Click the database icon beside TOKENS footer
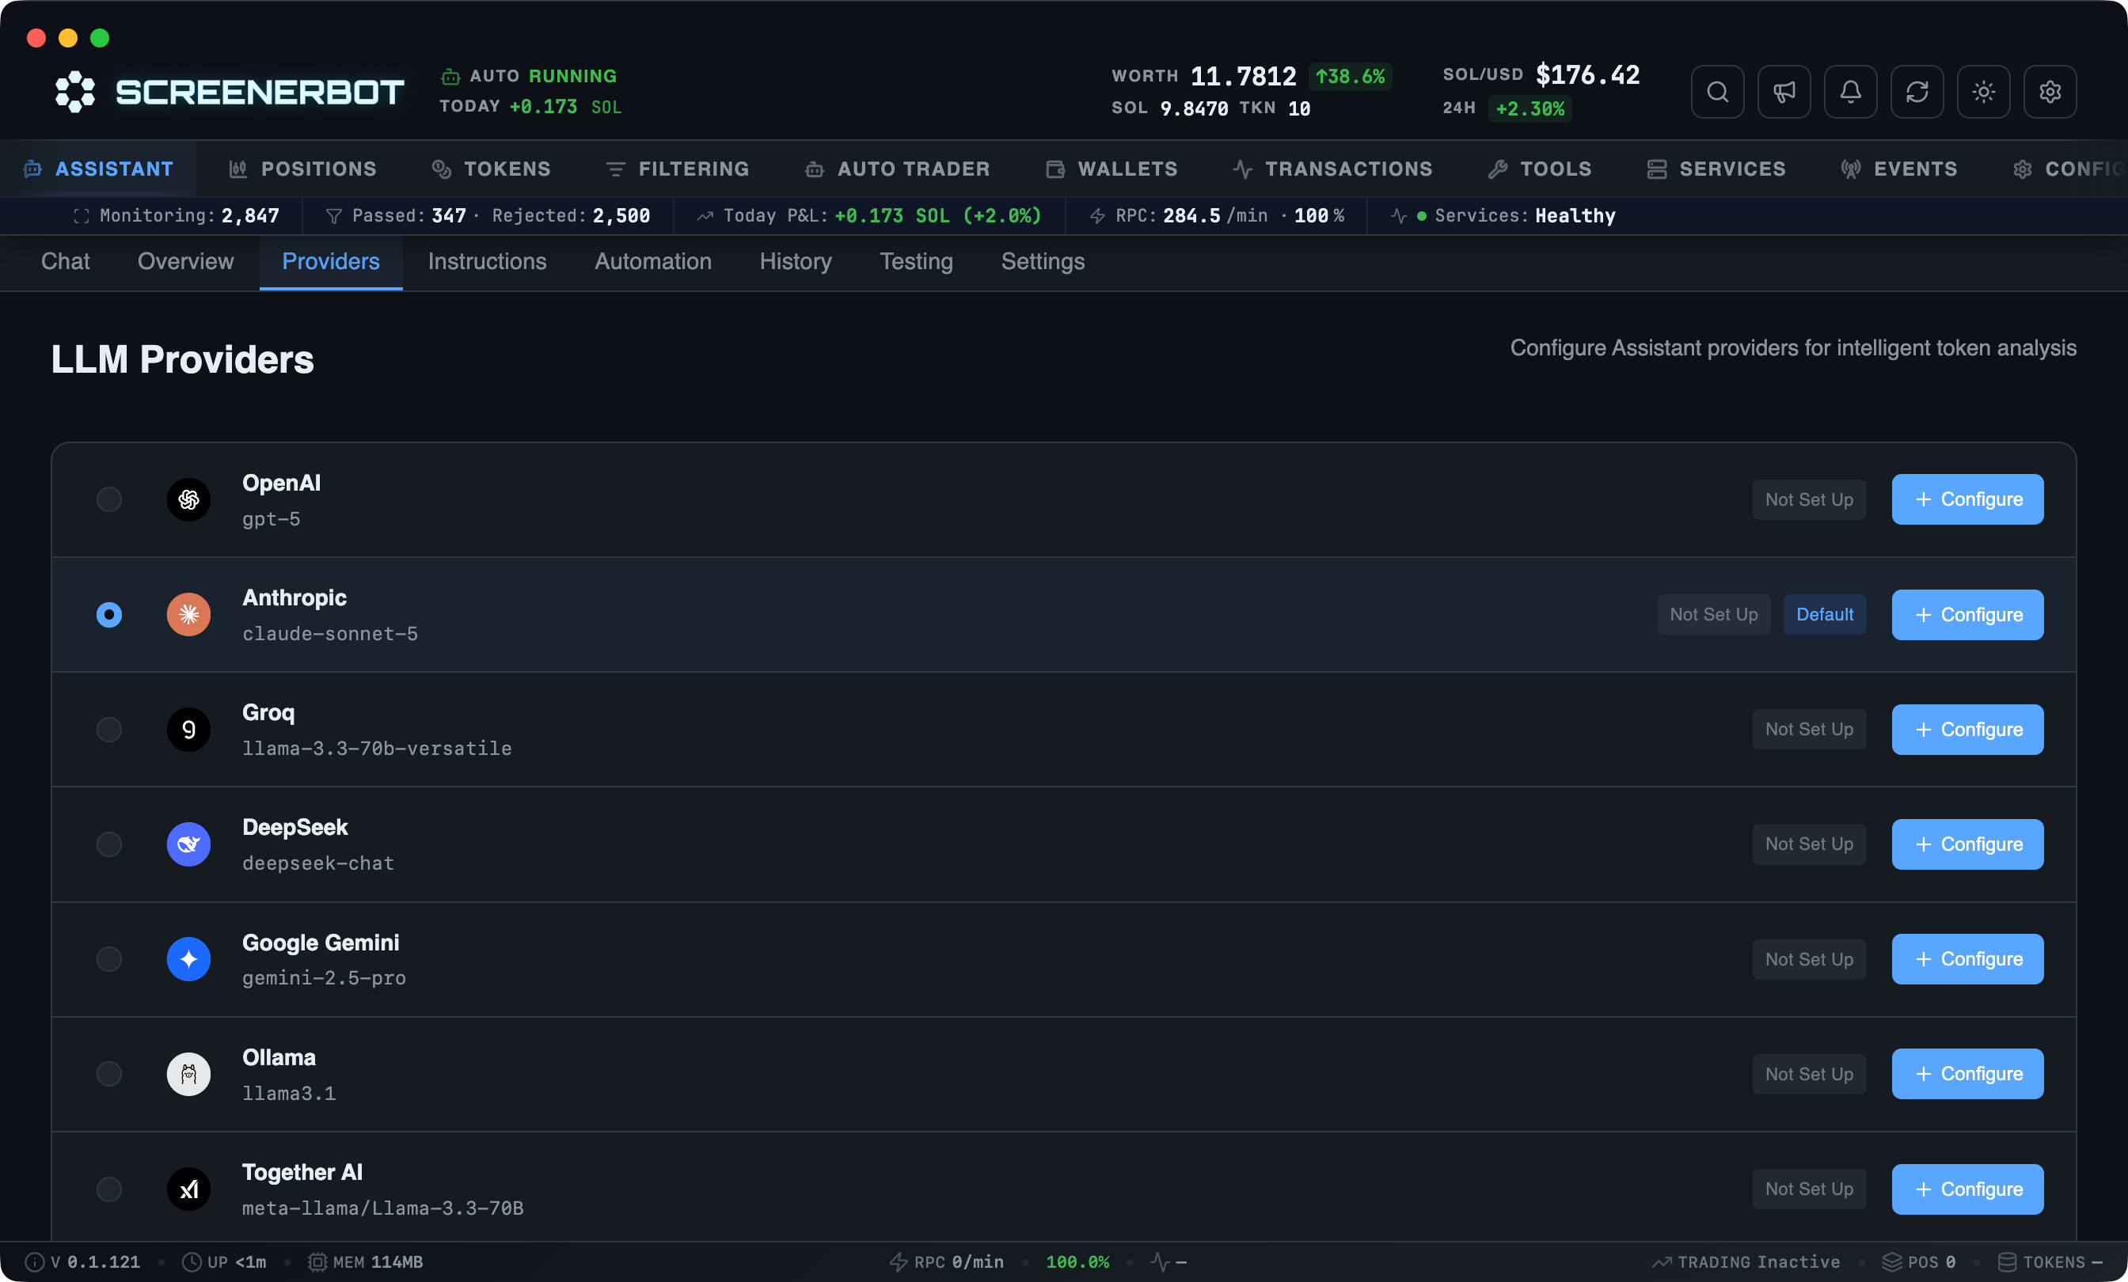 point(2007,1262)
